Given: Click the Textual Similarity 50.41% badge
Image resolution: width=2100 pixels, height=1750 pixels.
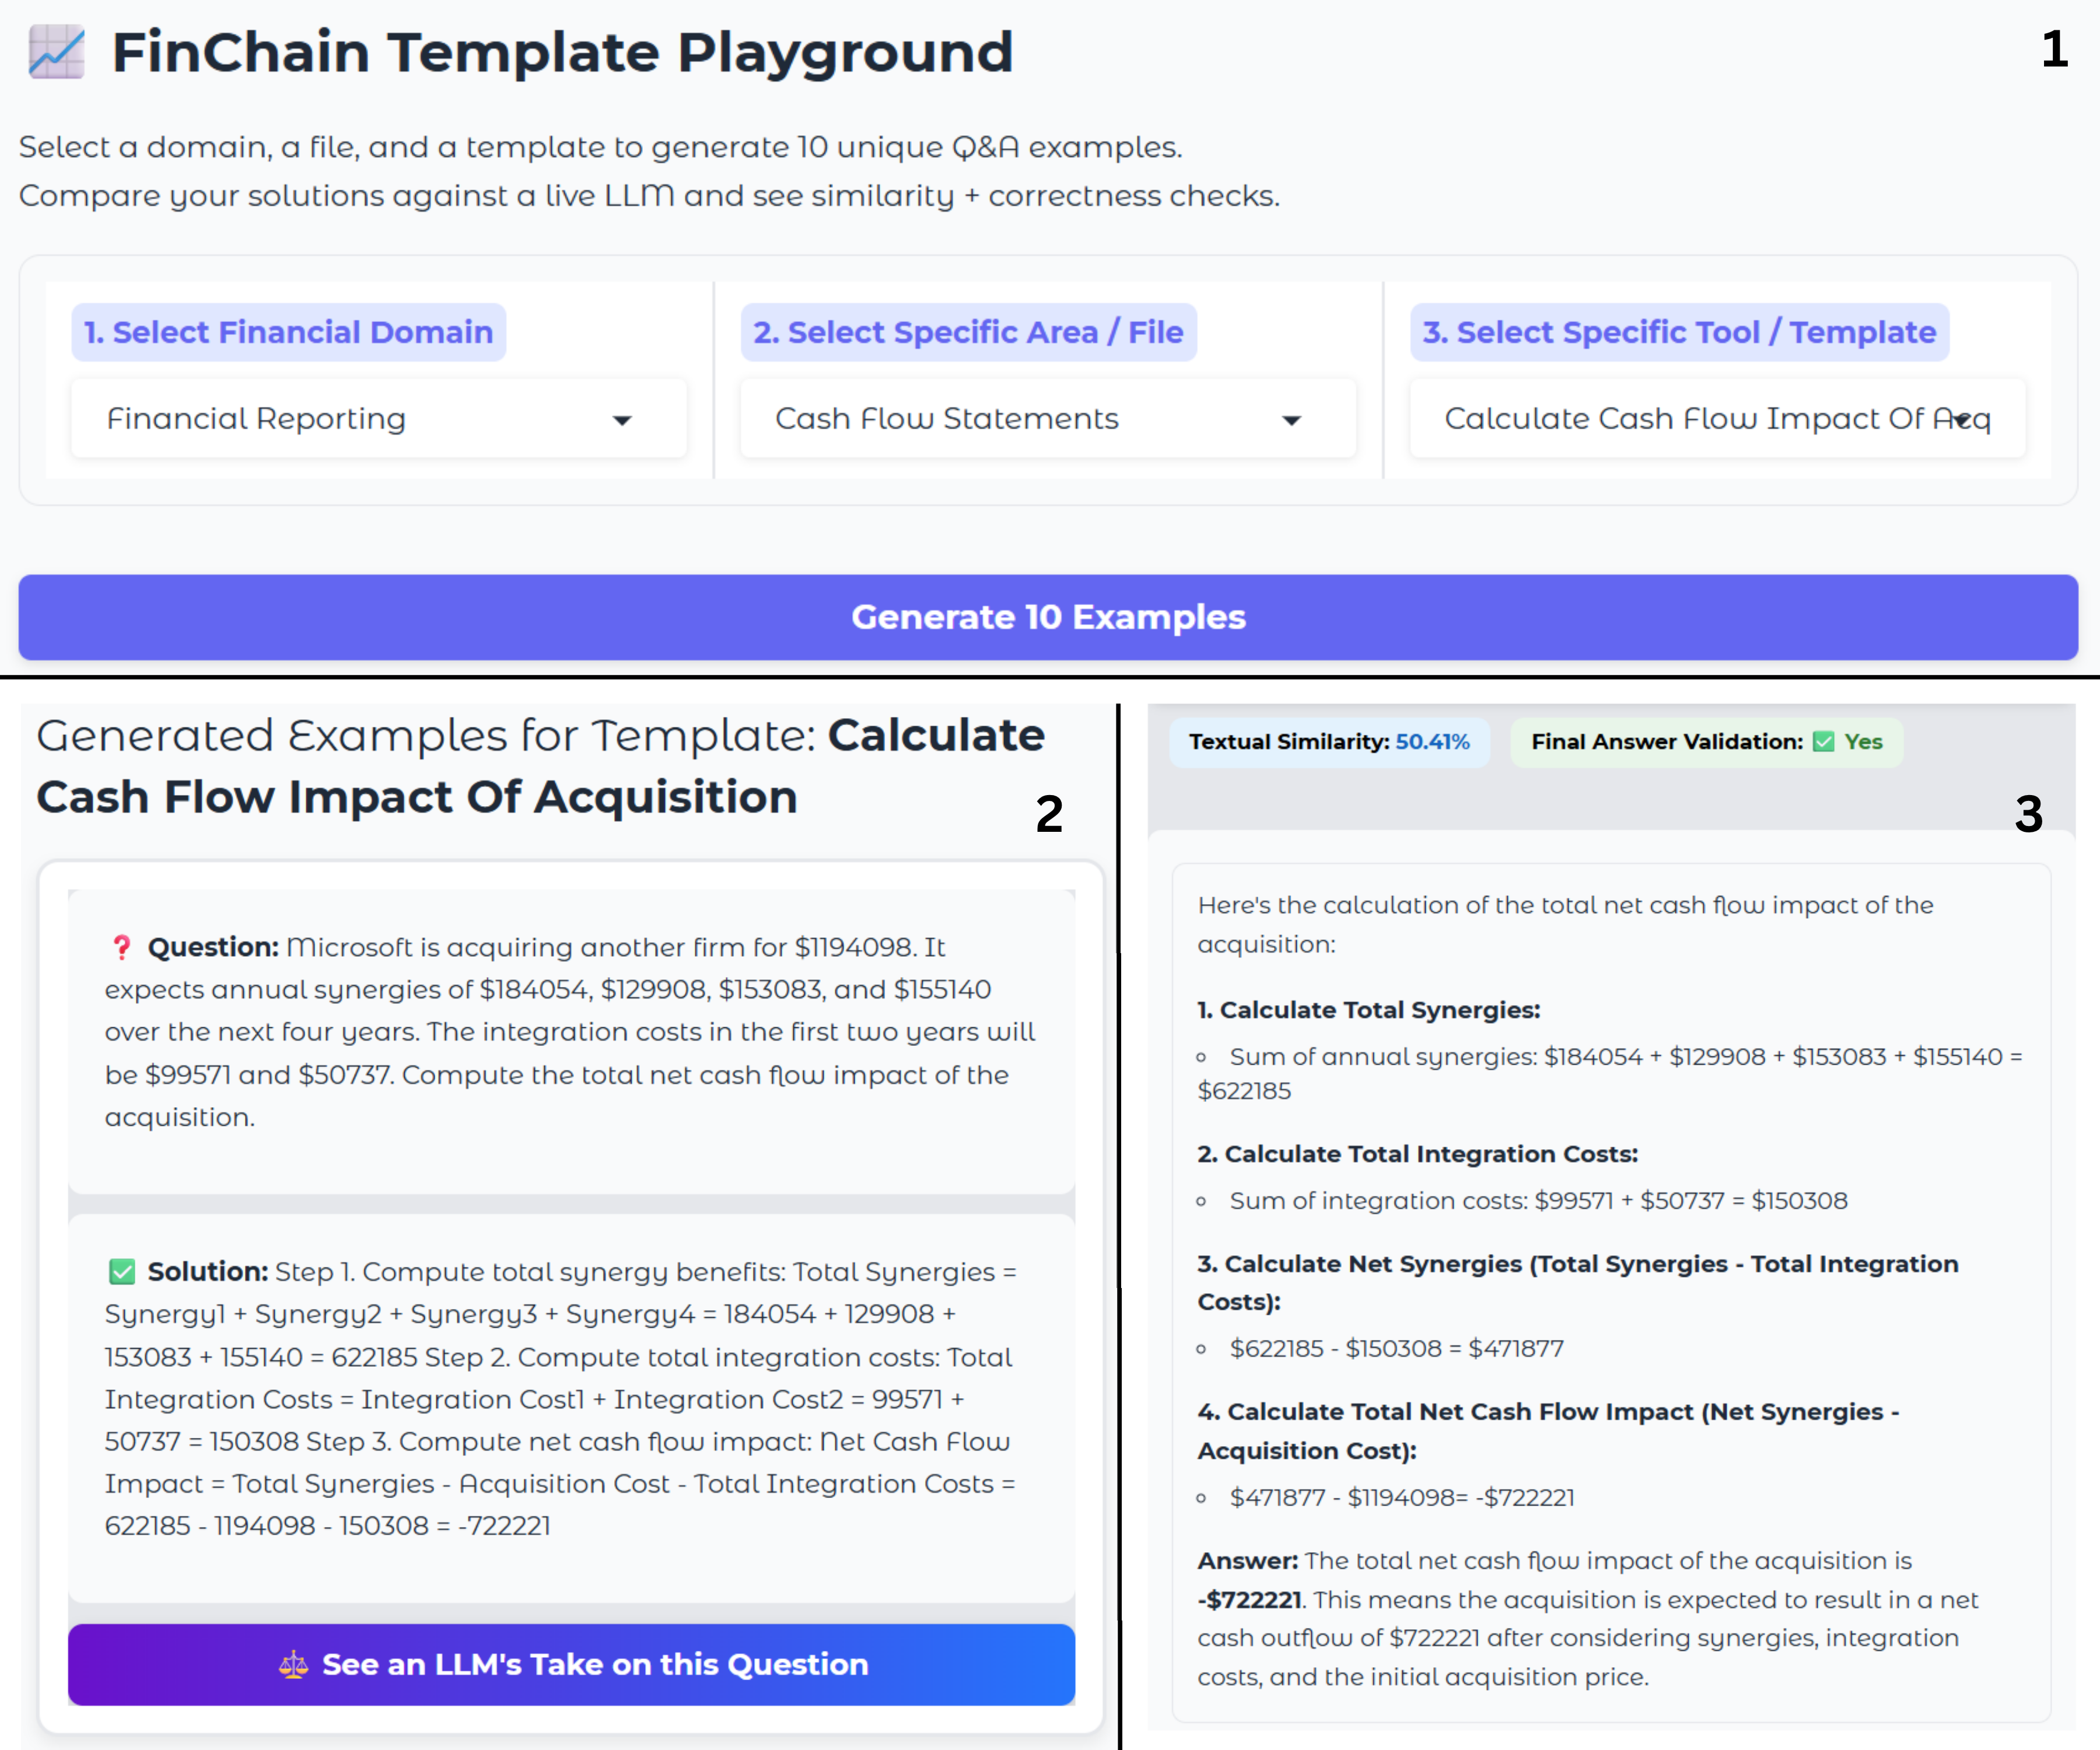Looking at the screenshot, I should (x=1328, y=742).
